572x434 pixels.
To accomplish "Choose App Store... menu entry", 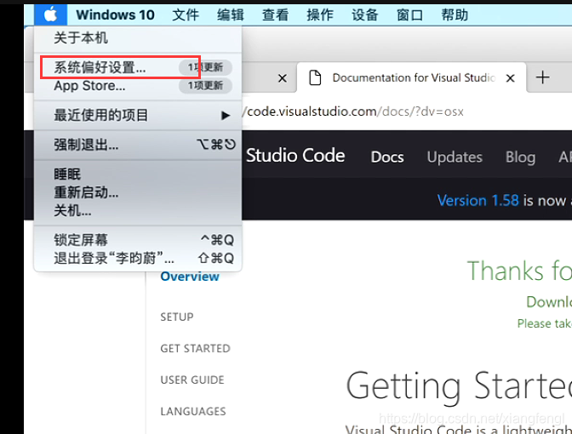I will click(138, 86).
